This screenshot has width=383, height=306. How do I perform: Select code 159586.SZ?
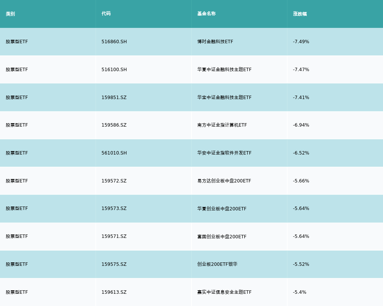pos(114,125)
